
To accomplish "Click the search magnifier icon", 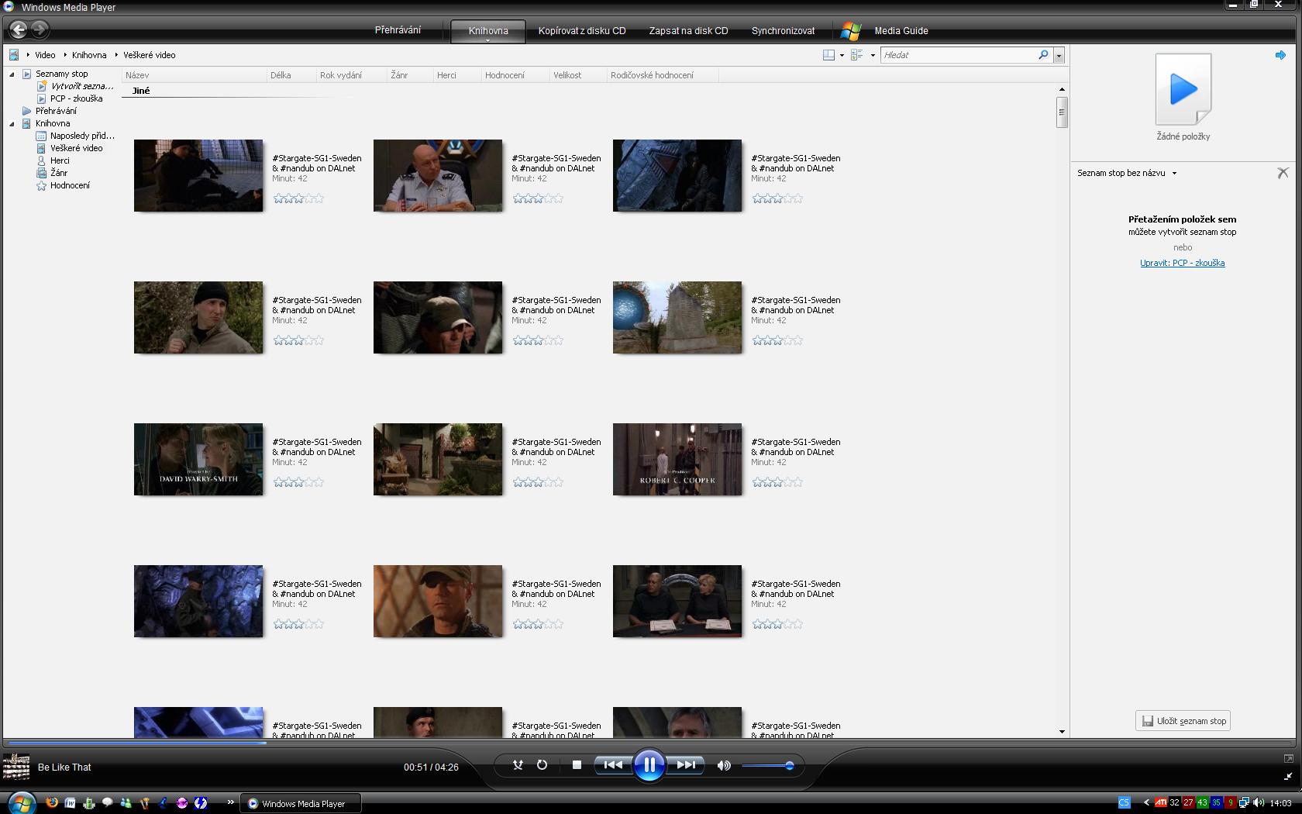I will 1043,55.
